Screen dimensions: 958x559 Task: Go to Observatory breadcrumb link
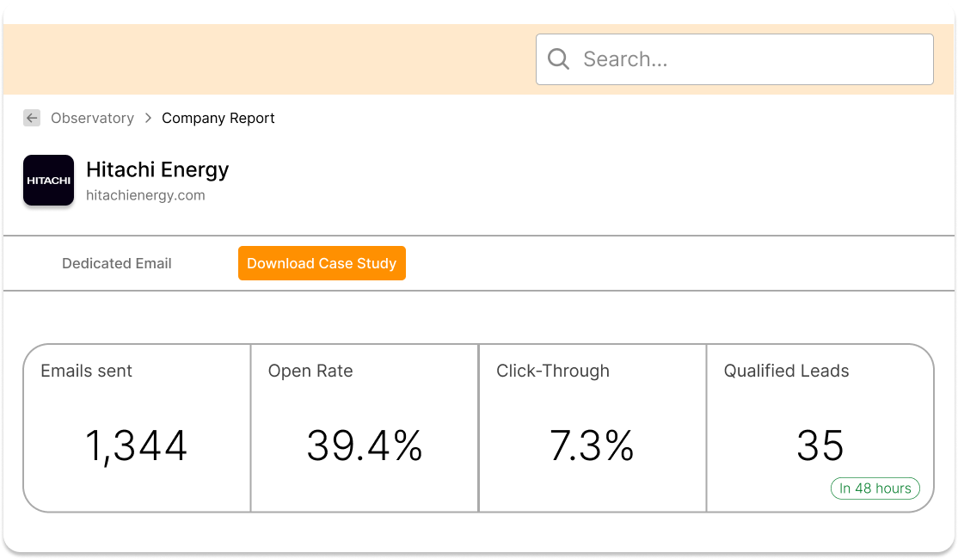92,119
